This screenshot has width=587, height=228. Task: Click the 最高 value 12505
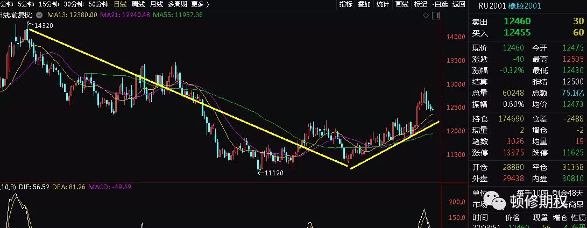pos(573,60)
